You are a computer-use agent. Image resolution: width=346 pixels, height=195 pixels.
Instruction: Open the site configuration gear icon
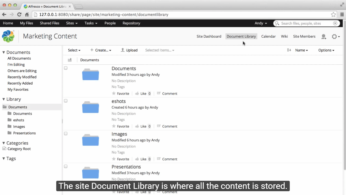click(x=334, y=37)
